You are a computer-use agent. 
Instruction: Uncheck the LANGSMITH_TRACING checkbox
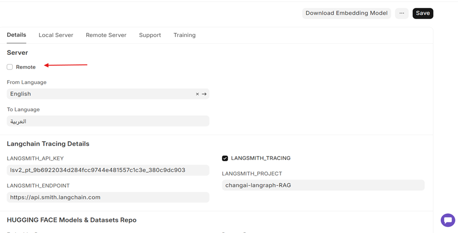[225, 158]
